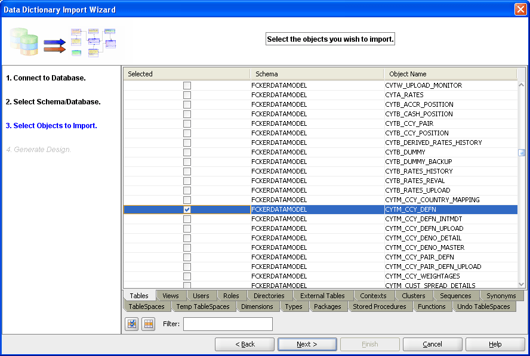Switch to the Packages tab
This screenshot has width=530, height=356.
point(328,307)
